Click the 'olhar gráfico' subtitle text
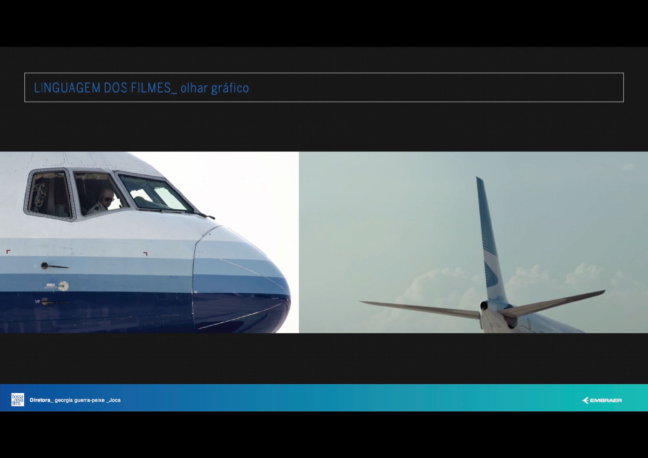 click(215, 88)
